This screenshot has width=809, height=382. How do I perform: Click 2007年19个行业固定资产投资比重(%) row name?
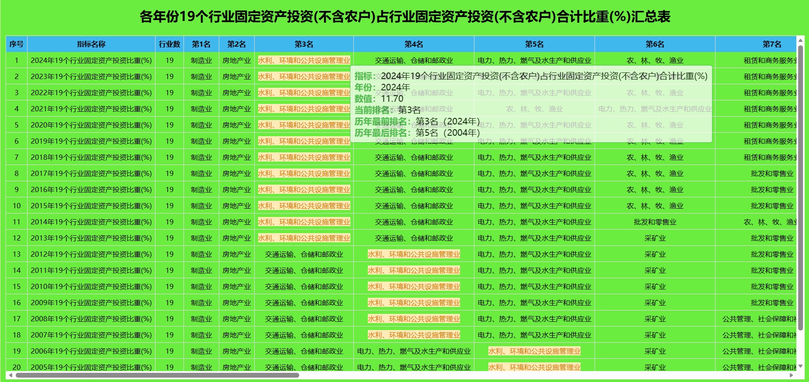tap(91, 335)
